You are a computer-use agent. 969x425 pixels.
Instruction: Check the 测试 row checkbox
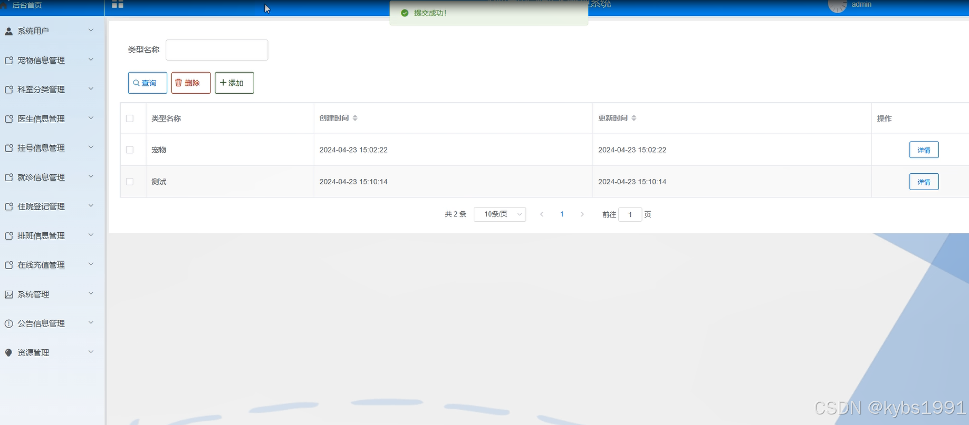[x=130, y=181]
